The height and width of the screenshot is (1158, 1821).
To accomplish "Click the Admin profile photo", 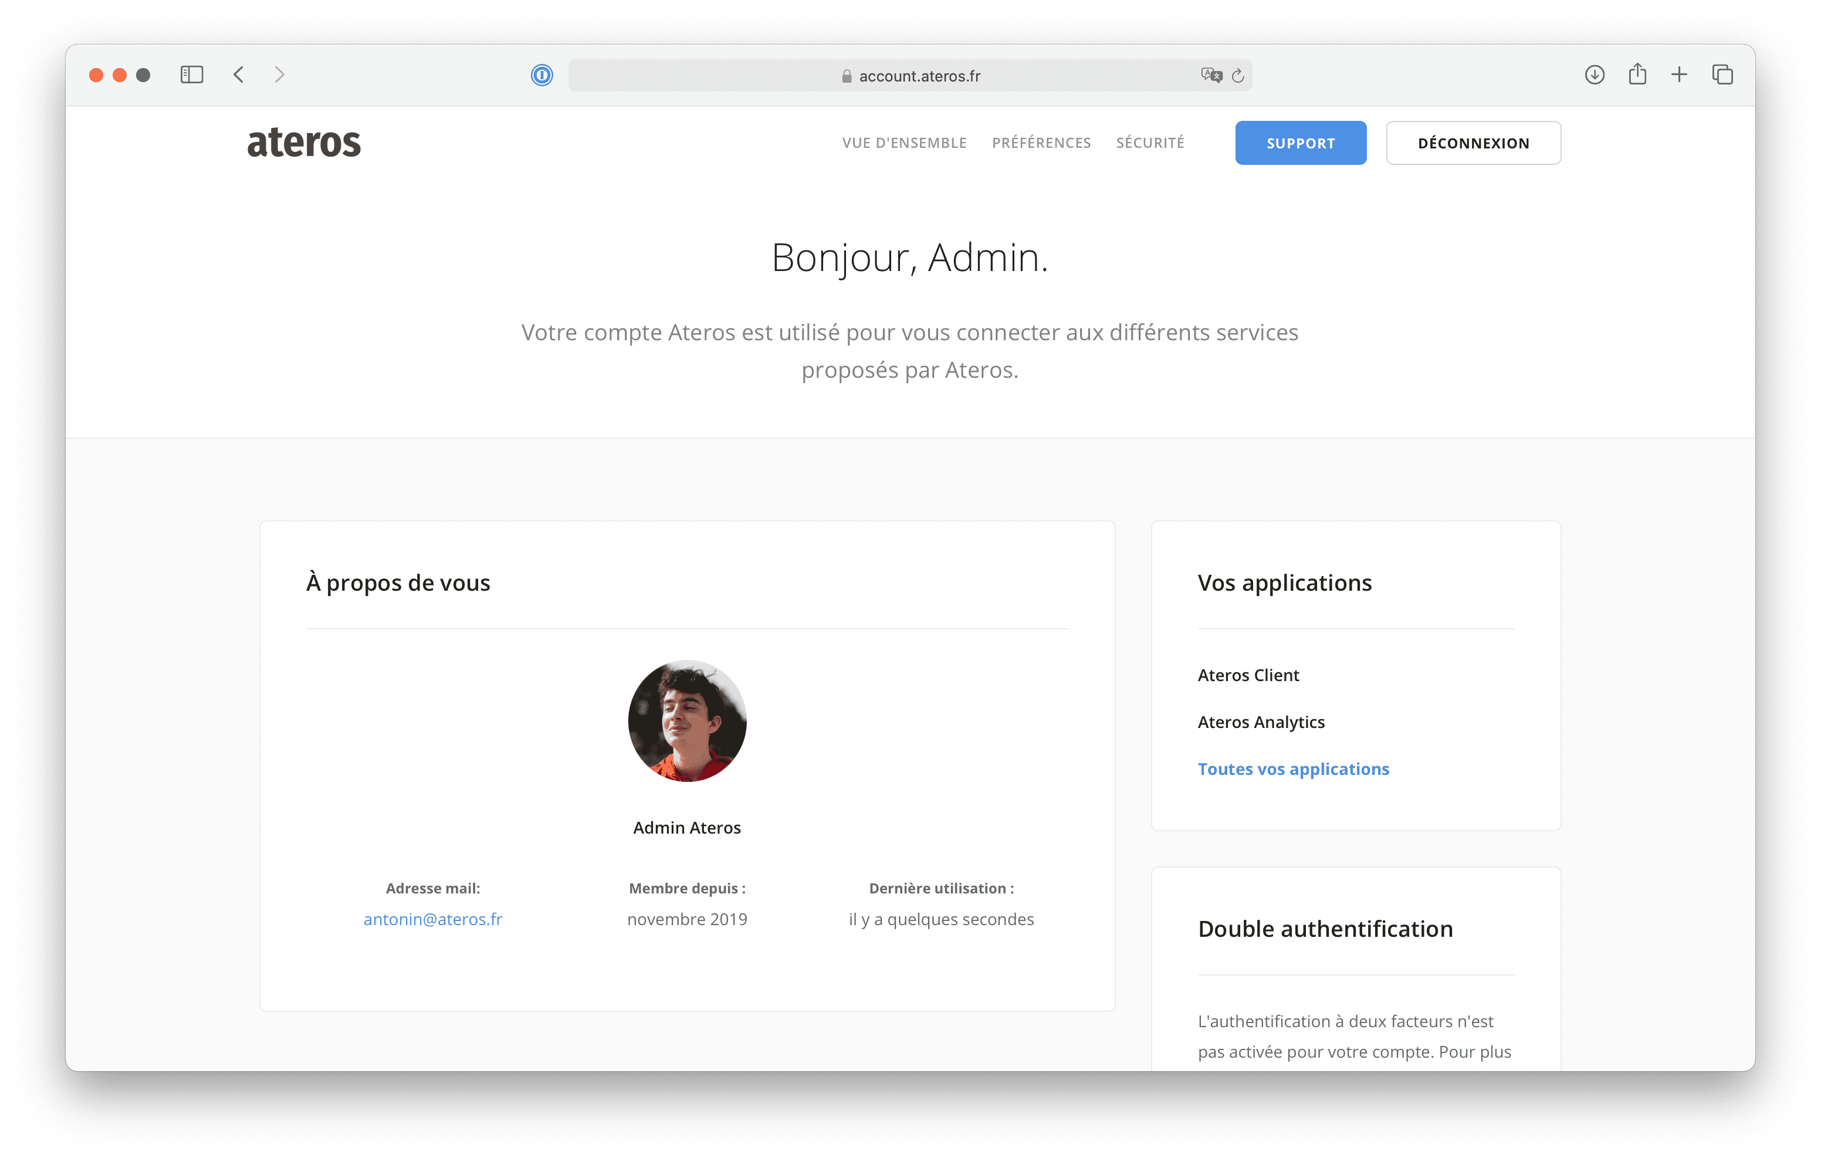I will pos(686,721).
